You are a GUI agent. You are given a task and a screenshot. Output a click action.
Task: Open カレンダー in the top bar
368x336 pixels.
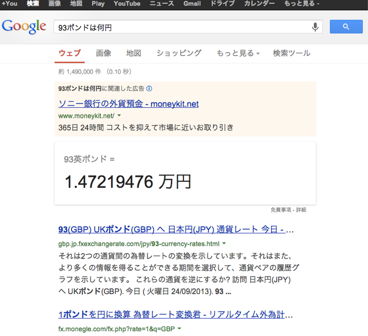259,3
